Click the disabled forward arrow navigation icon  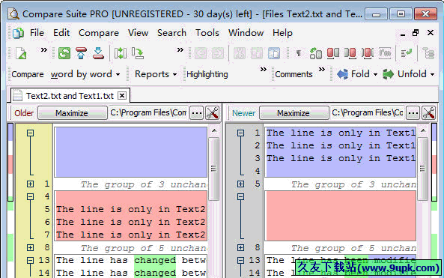[217, 53]
